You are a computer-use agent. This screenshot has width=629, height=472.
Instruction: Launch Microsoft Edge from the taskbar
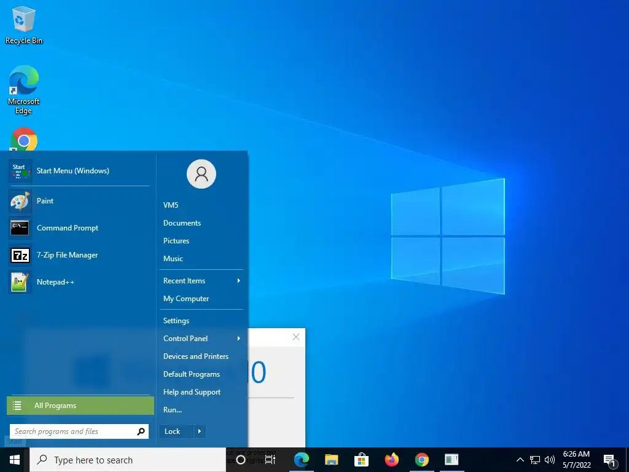coord(301,460)
